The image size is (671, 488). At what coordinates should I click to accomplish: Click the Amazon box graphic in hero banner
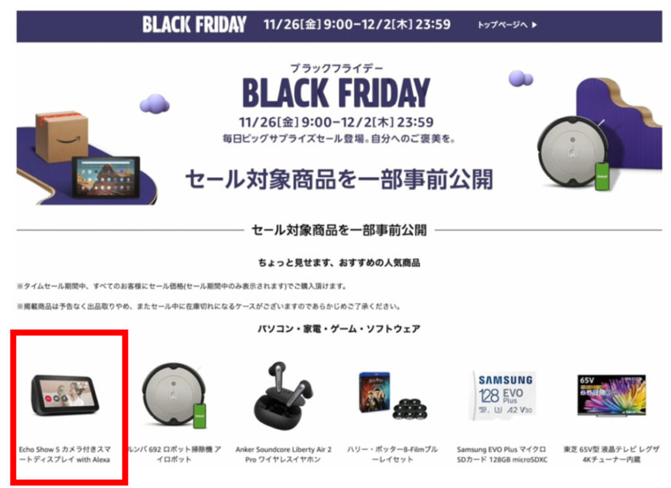point(62,136)
